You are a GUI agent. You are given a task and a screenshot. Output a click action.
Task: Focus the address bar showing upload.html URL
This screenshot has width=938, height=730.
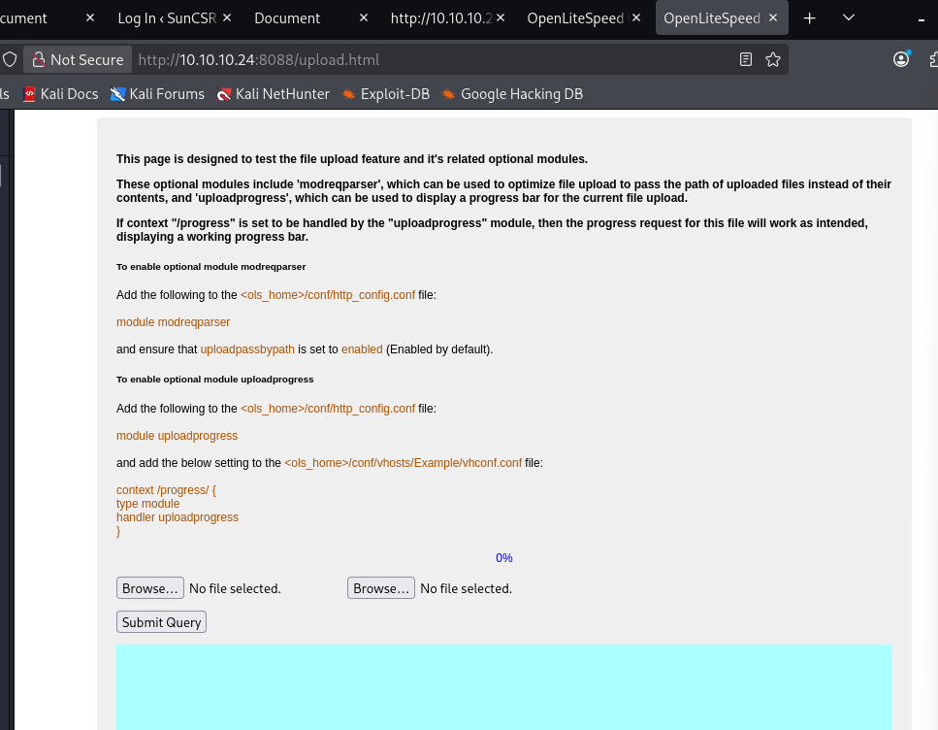437,59
